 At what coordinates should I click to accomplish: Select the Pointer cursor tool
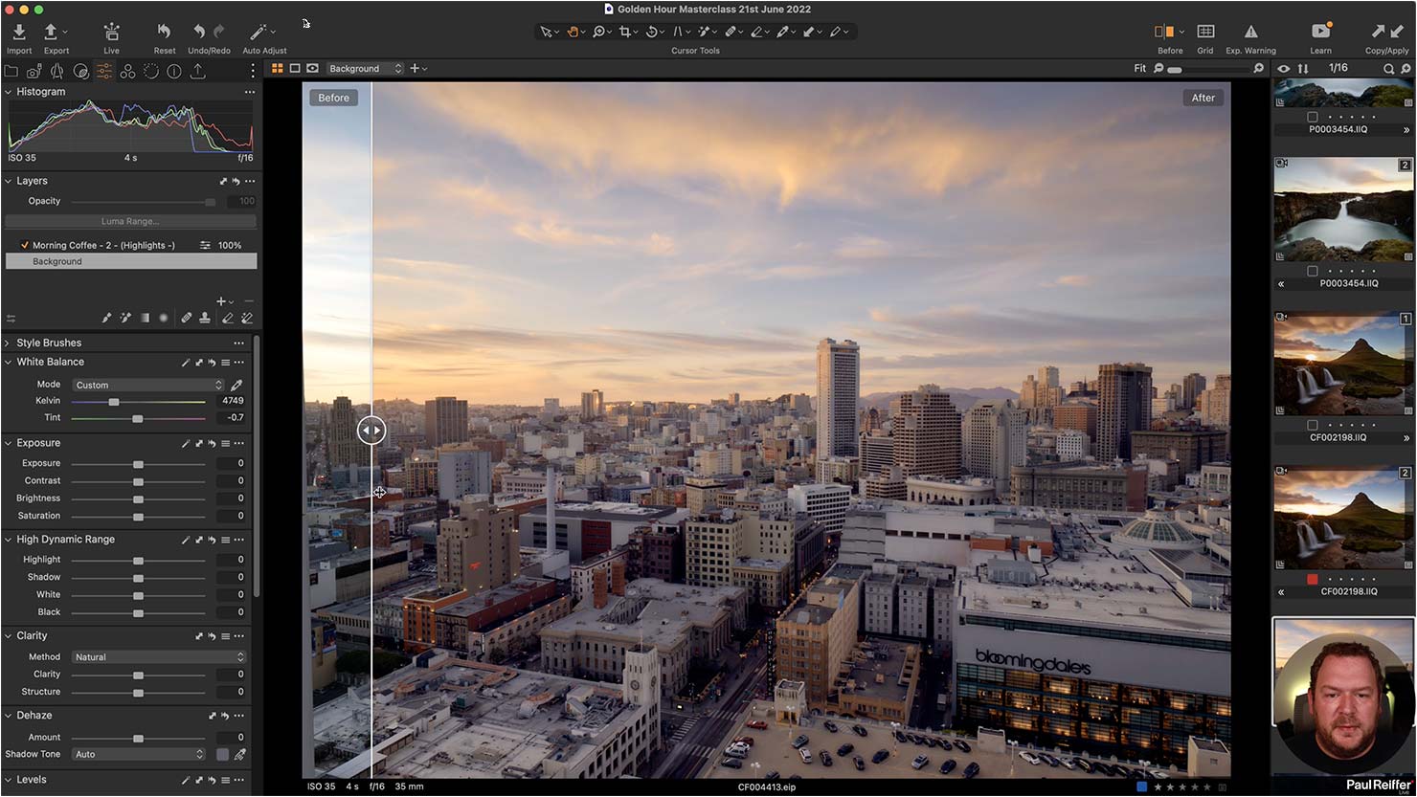point(546,32)
